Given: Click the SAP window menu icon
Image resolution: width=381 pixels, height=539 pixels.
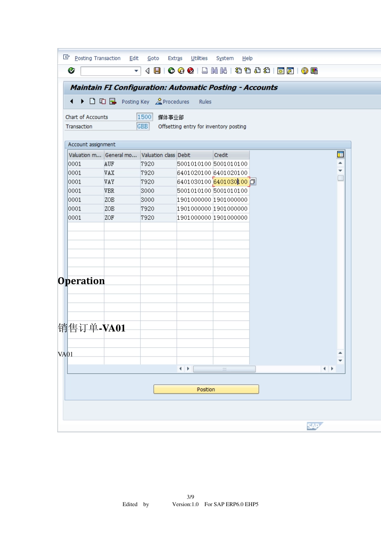Looking at the screenshot, I should point(67,57).
